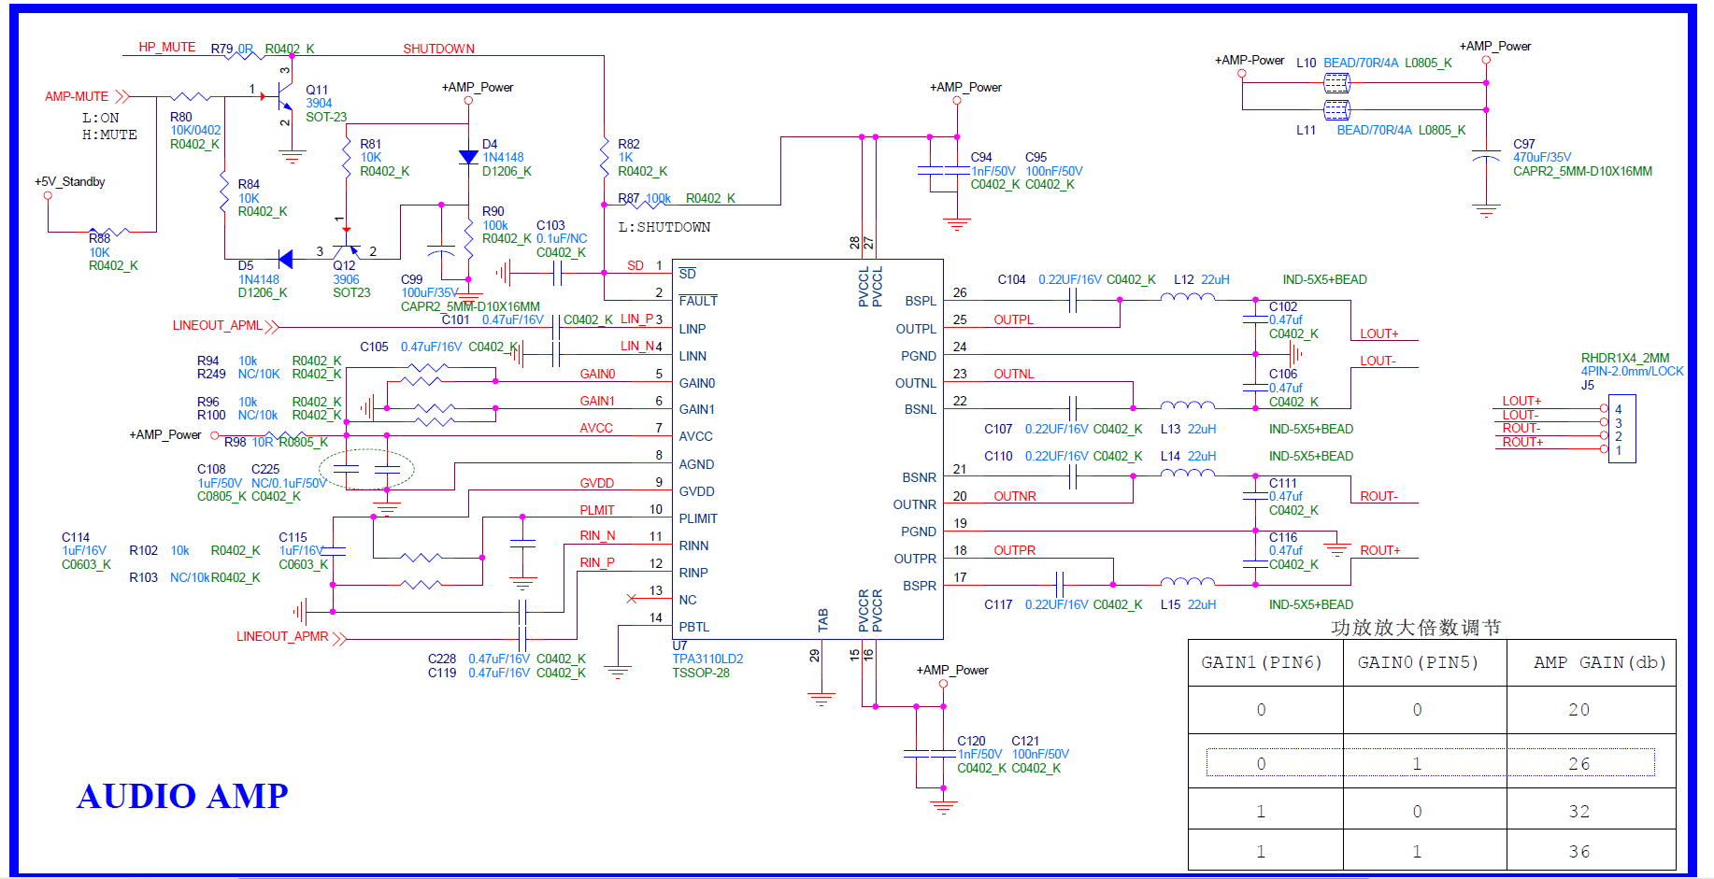Select the R87 100k resistor label
This screenshot has width=1714, height=879.
pyautogui.click(x=645, y=198)
